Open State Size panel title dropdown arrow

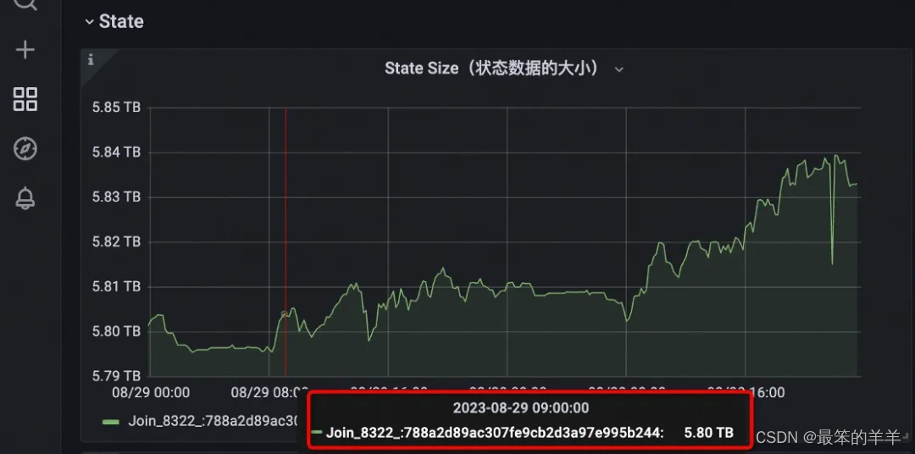(x=619, y=69)
